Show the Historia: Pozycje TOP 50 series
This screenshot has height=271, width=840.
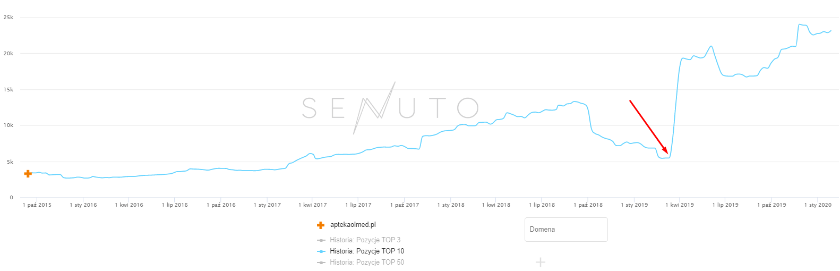[366, 262]
